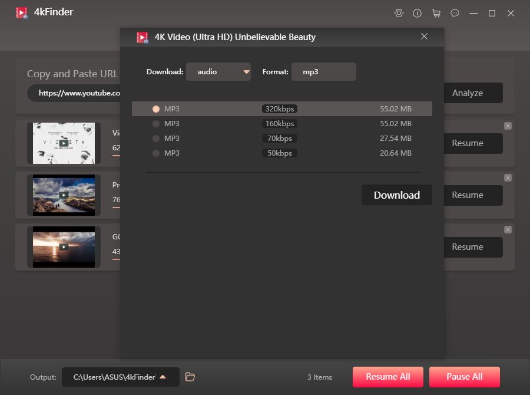
Task: Open the Download type audio dropdown
Action: tap(218, 72)
